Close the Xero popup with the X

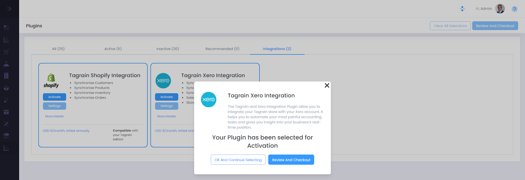click(327, 85)
